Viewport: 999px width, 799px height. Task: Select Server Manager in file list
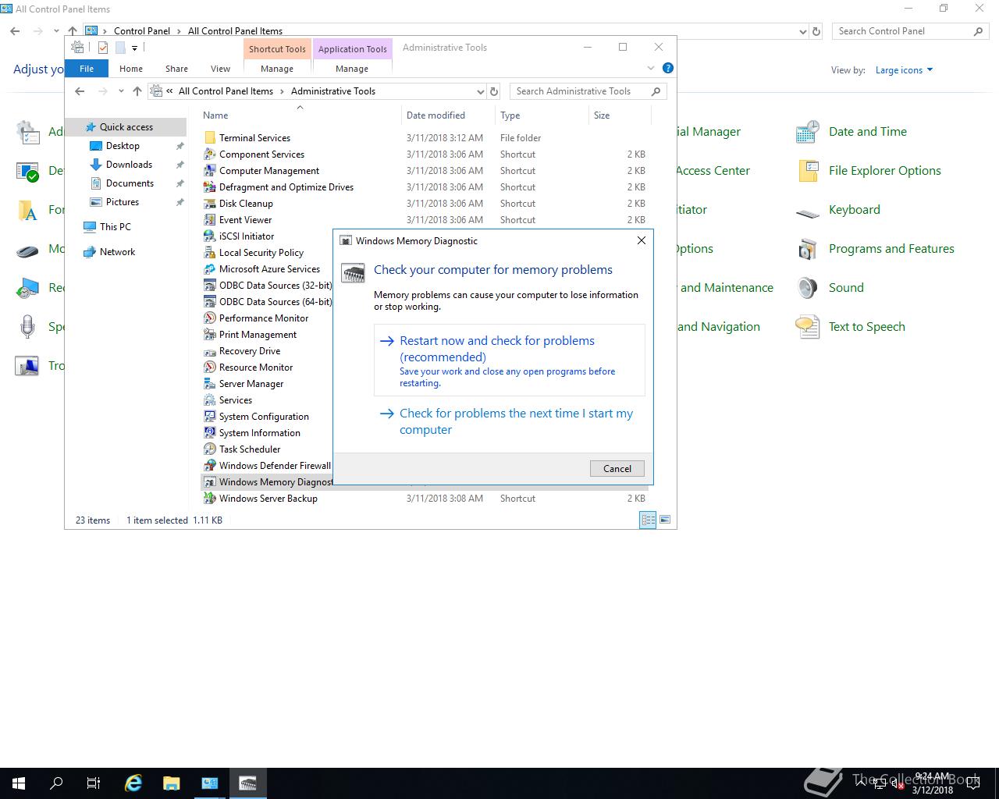251,384
